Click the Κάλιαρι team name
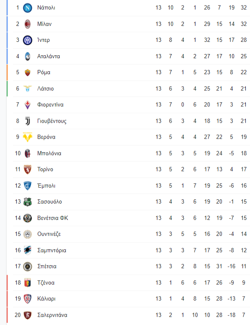This screenshot has width=250, height=325. pos(46,299)
